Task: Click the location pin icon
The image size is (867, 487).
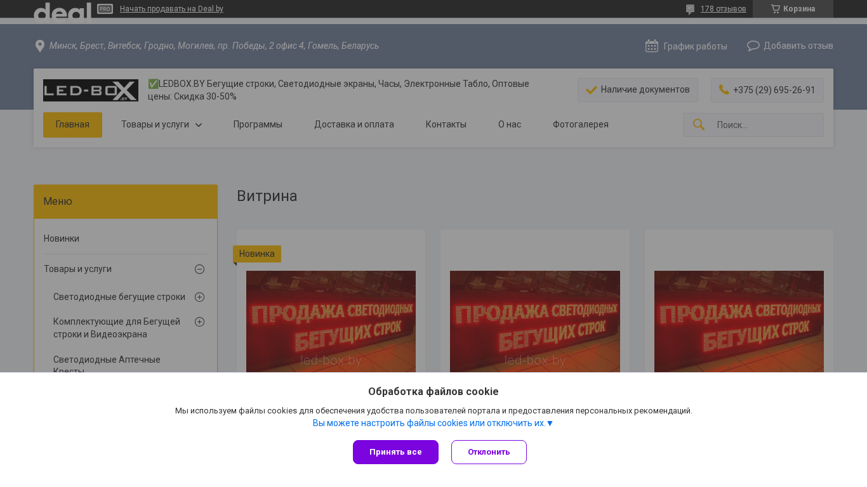Action: tap(40, 46)
